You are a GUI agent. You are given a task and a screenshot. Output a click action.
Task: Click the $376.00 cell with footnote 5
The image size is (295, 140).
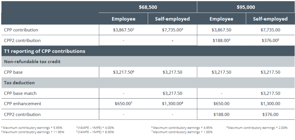(x=271, y=41)
